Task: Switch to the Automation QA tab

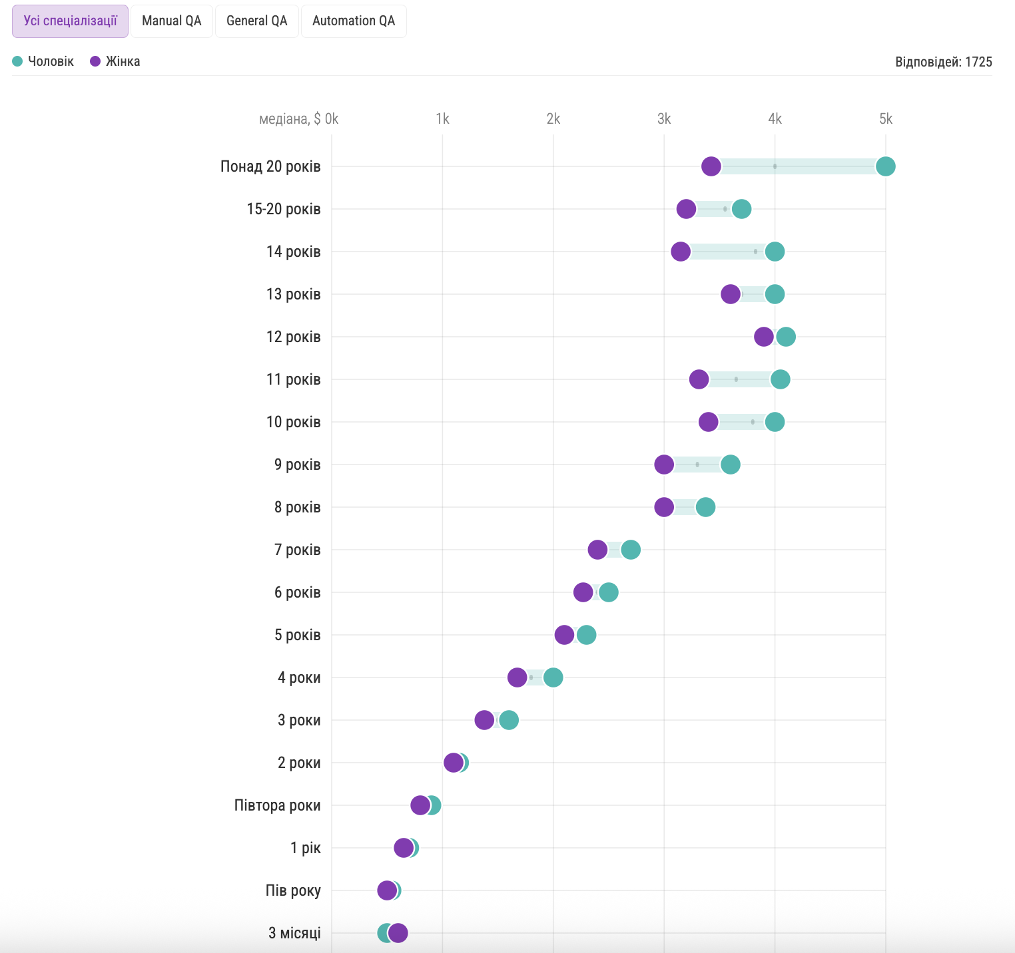Action: click(x=353, y=21)
